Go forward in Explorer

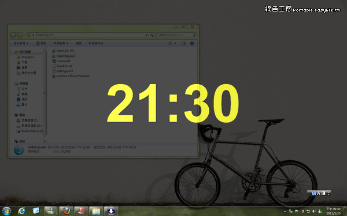pyautogui.click(x=20, y=35)
